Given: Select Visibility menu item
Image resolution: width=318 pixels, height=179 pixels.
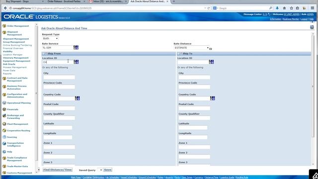Looking at the screenshot, I should click(x=7, y=52).
